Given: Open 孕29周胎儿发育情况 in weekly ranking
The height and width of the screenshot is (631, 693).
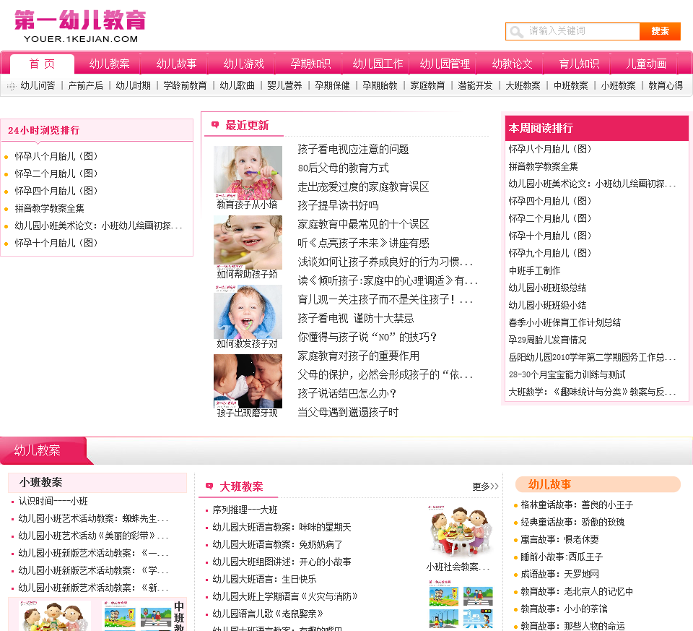Looking at the screenshot, I should [547, 340].
